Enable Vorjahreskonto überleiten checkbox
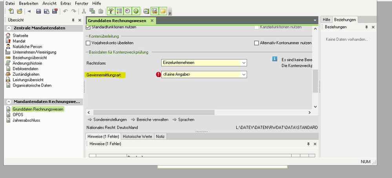392x178 pixels. point(88,43)
